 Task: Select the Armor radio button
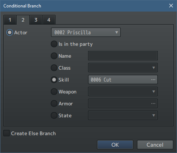coord(54,103)
